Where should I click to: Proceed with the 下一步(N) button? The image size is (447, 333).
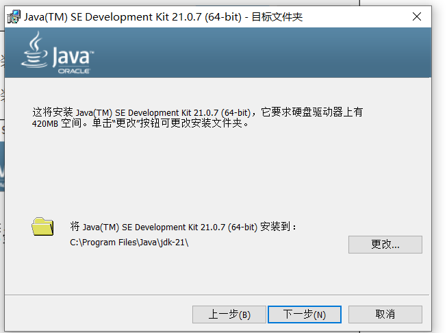click(304, 314)
